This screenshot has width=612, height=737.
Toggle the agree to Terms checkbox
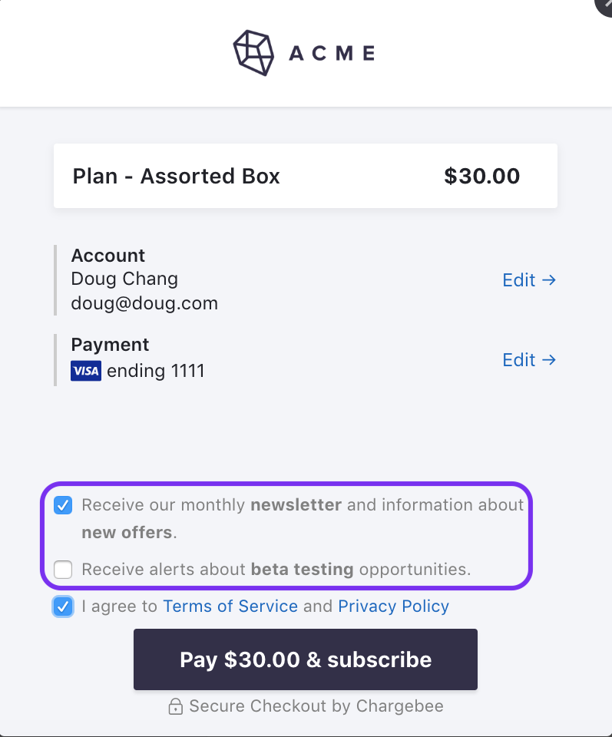64,606
